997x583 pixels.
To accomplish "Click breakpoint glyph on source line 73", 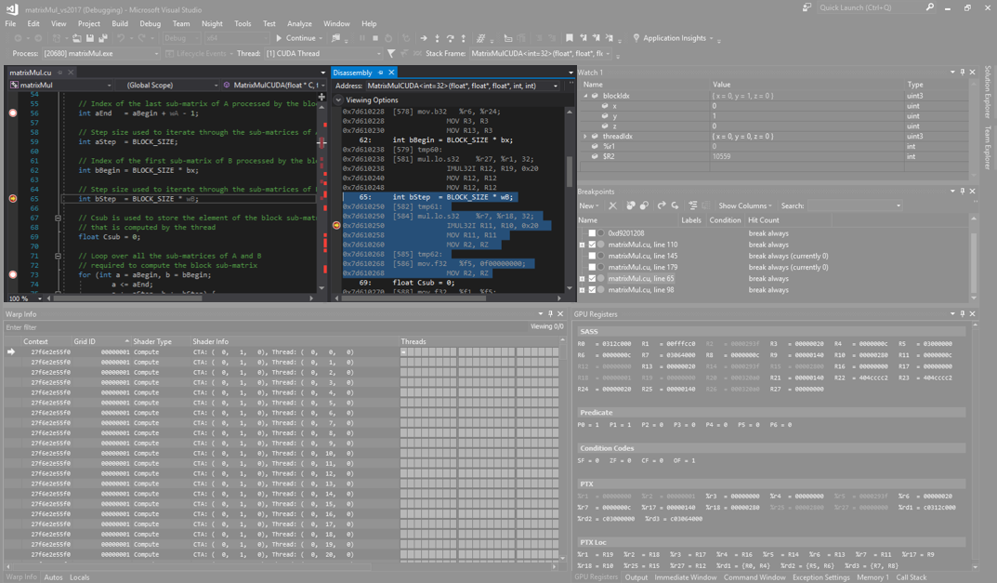I will coord(13,275).
